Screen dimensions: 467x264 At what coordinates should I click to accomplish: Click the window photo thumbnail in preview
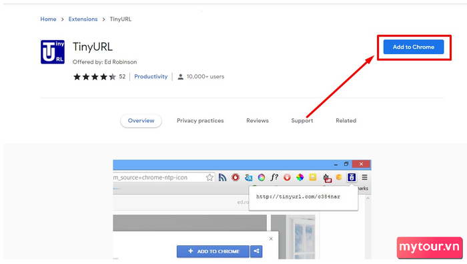pos(293,237)
